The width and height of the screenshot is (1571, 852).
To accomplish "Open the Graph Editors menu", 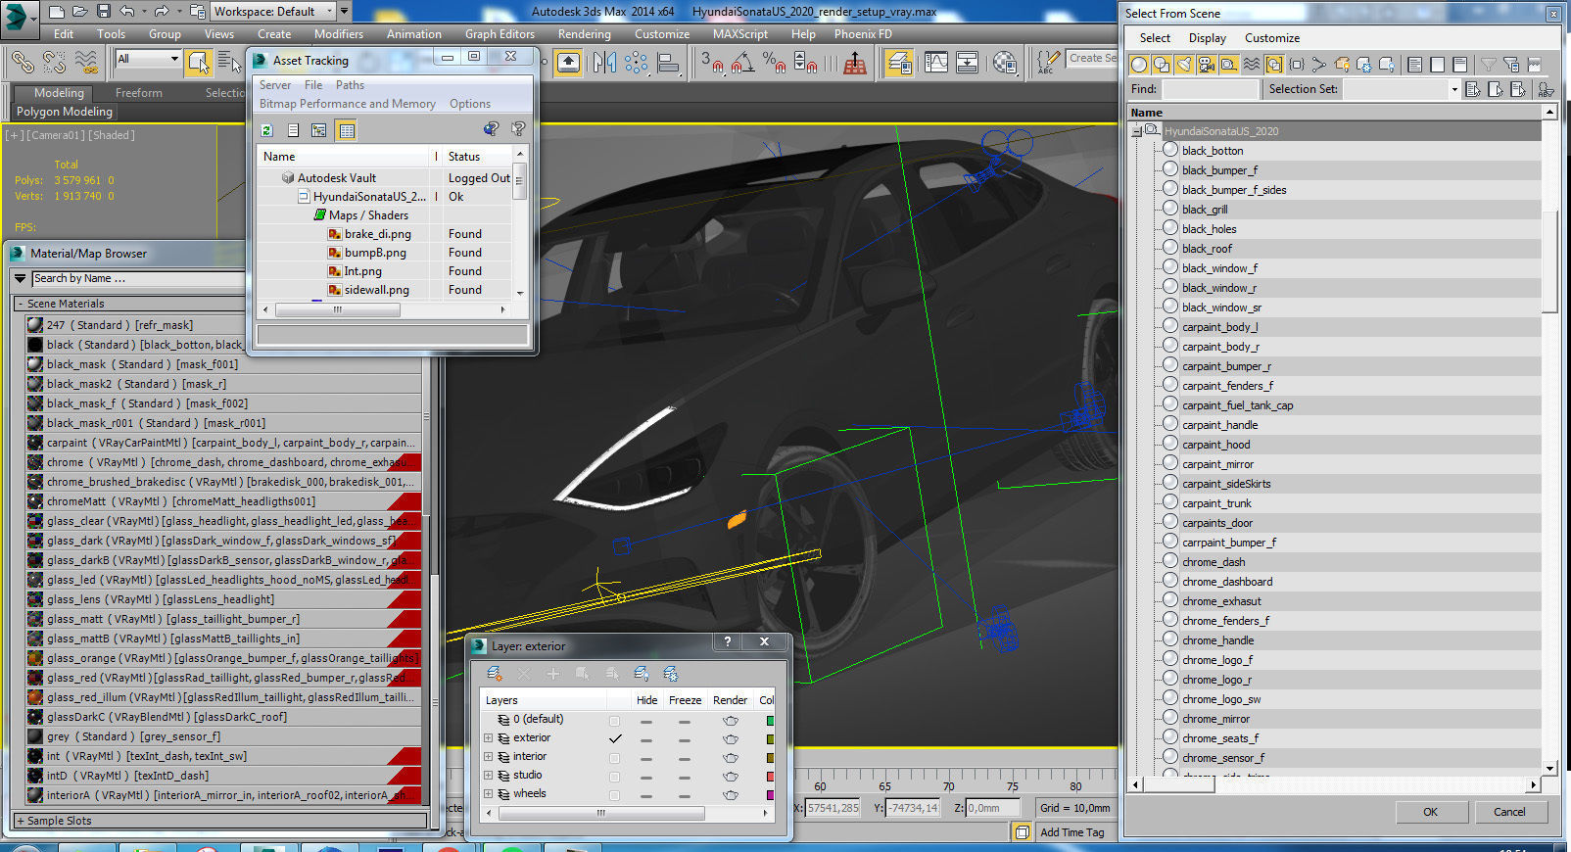I will click(x=500, y=33).
